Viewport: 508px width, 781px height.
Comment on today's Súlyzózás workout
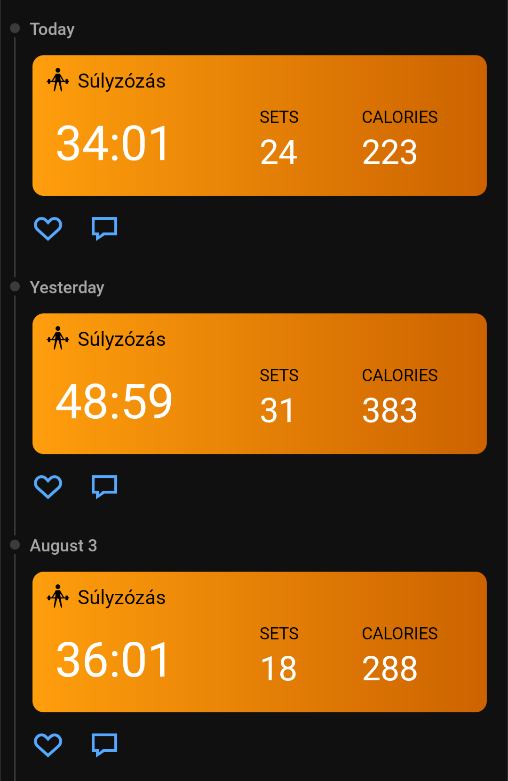(x=104, y=229)
